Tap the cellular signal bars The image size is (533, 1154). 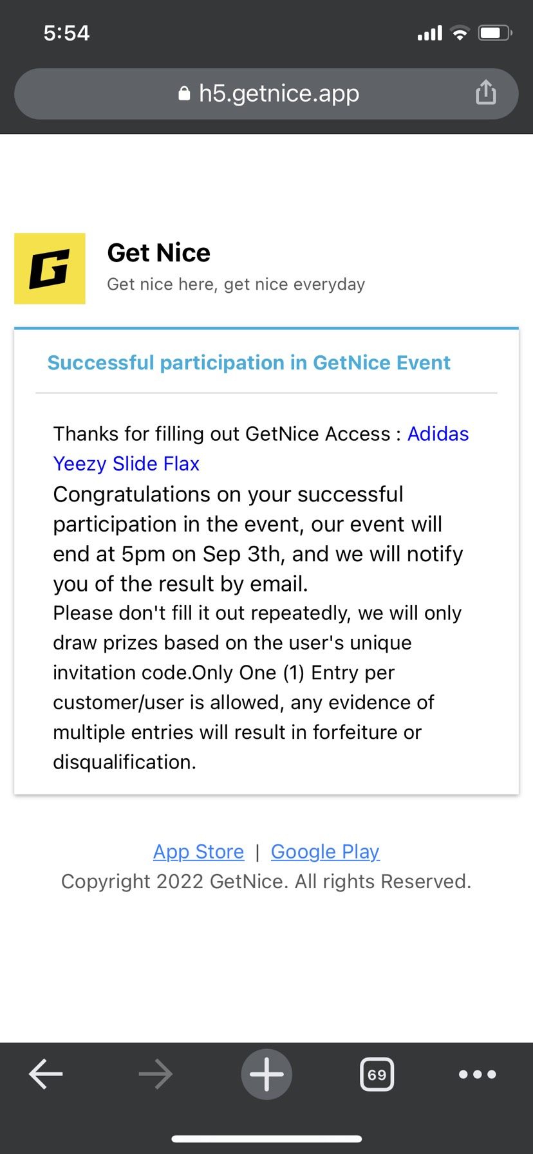coord(429,33)
